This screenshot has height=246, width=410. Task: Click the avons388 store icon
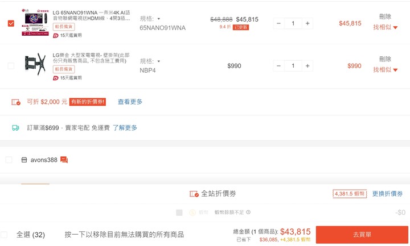[x=24, y=160]
